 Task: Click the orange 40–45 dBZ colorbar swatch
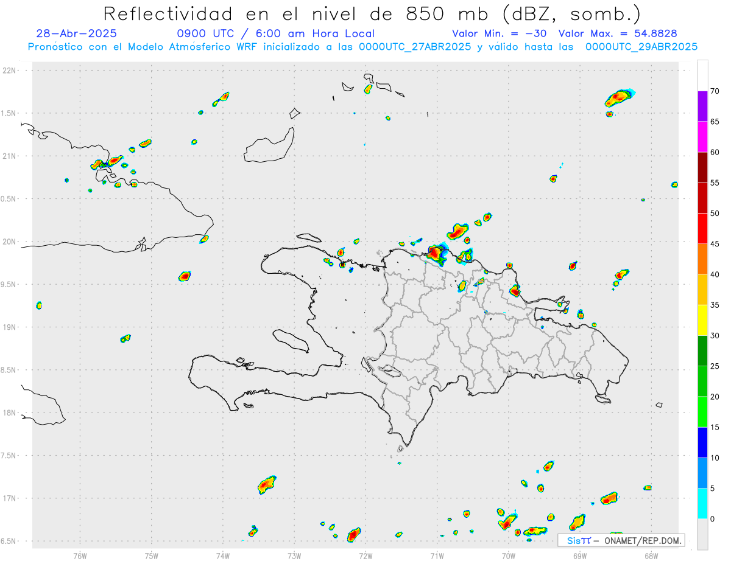coord(703,259)
